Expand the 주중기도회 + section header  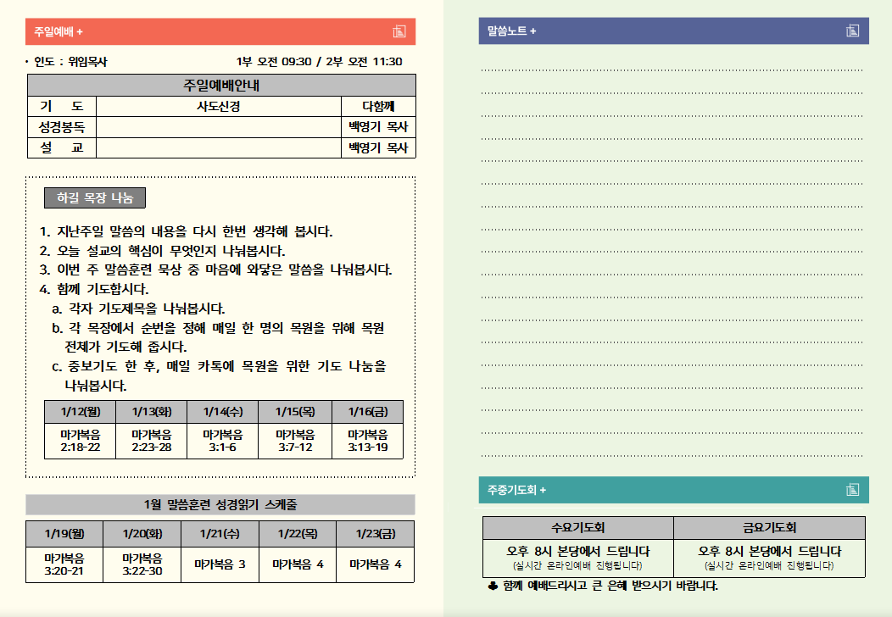coord(516,490)
